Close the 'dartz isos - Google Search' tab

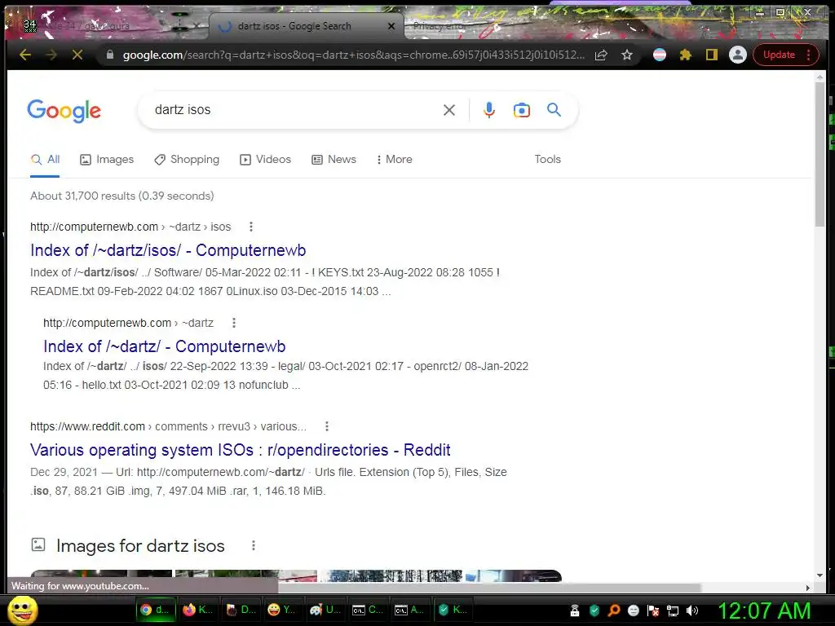pos(391,26)
